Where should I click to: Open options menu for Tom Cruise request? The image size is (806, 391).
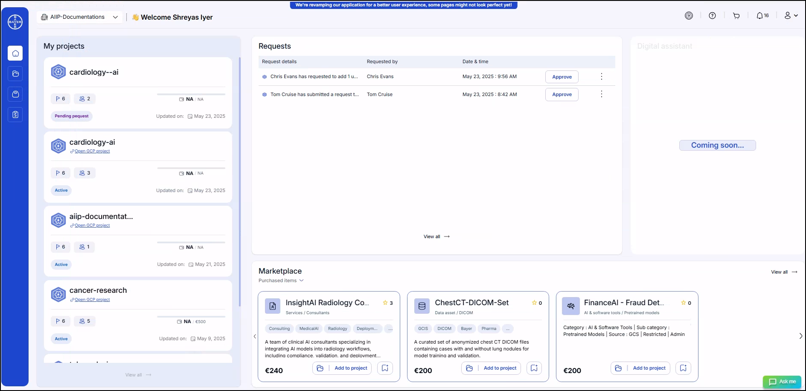pyautogui.click(x=602, y=94)
